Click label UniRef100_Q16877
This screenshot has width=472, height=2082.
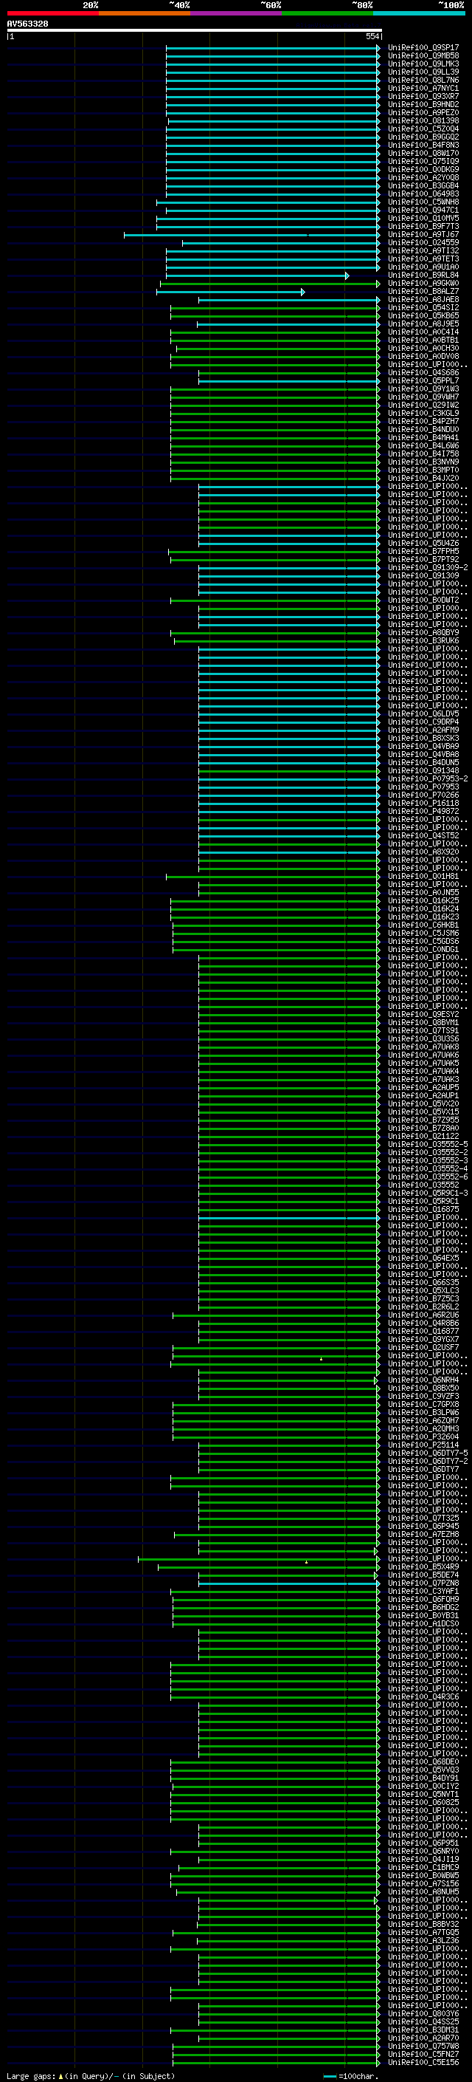click(x=423, y=1331)
